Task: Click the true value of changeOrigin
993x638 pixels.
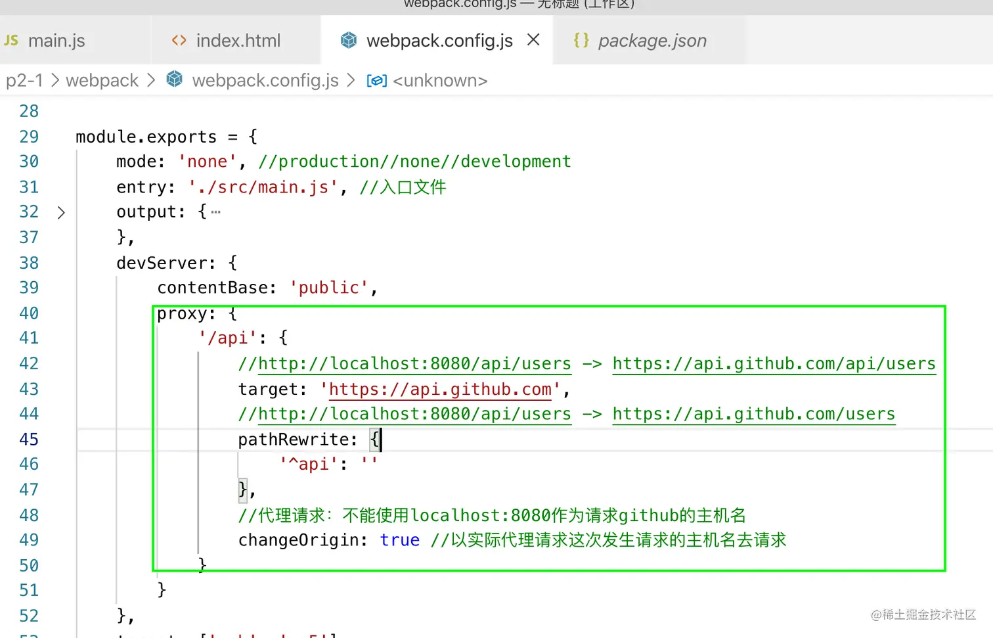Action: point(399,540)
